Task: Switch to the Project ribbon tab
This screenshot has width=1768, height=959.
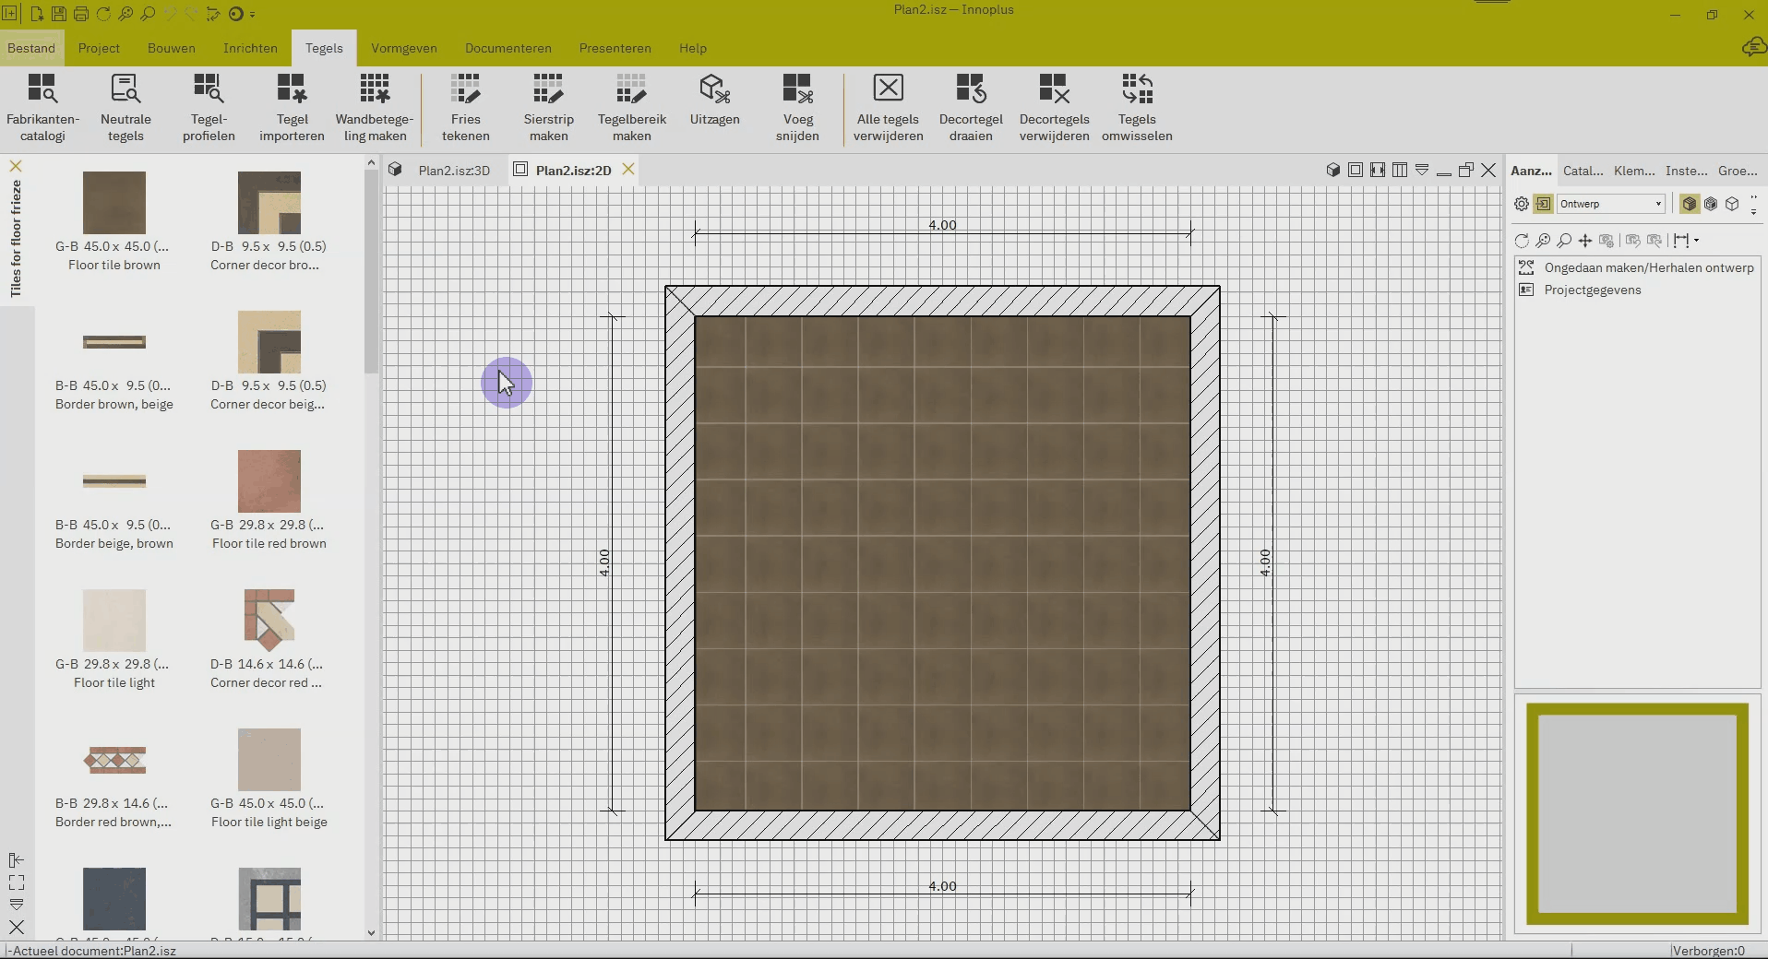Action: click(99, 48)
